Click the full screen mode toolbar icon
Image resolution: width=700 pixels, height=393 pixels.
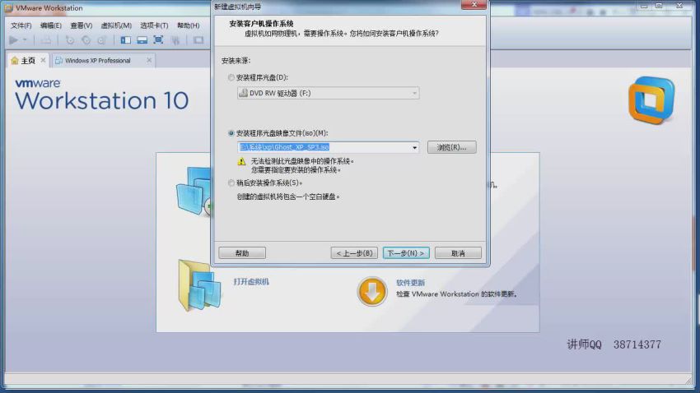(158, 40)
